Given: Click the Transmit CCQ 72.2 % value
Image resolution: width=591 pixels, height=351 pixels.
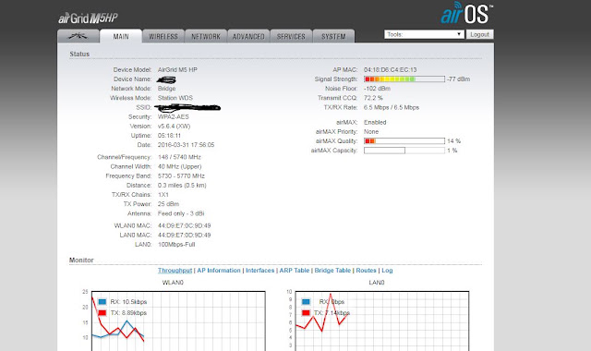Looking at the screenshot, I should click(373, 98).
